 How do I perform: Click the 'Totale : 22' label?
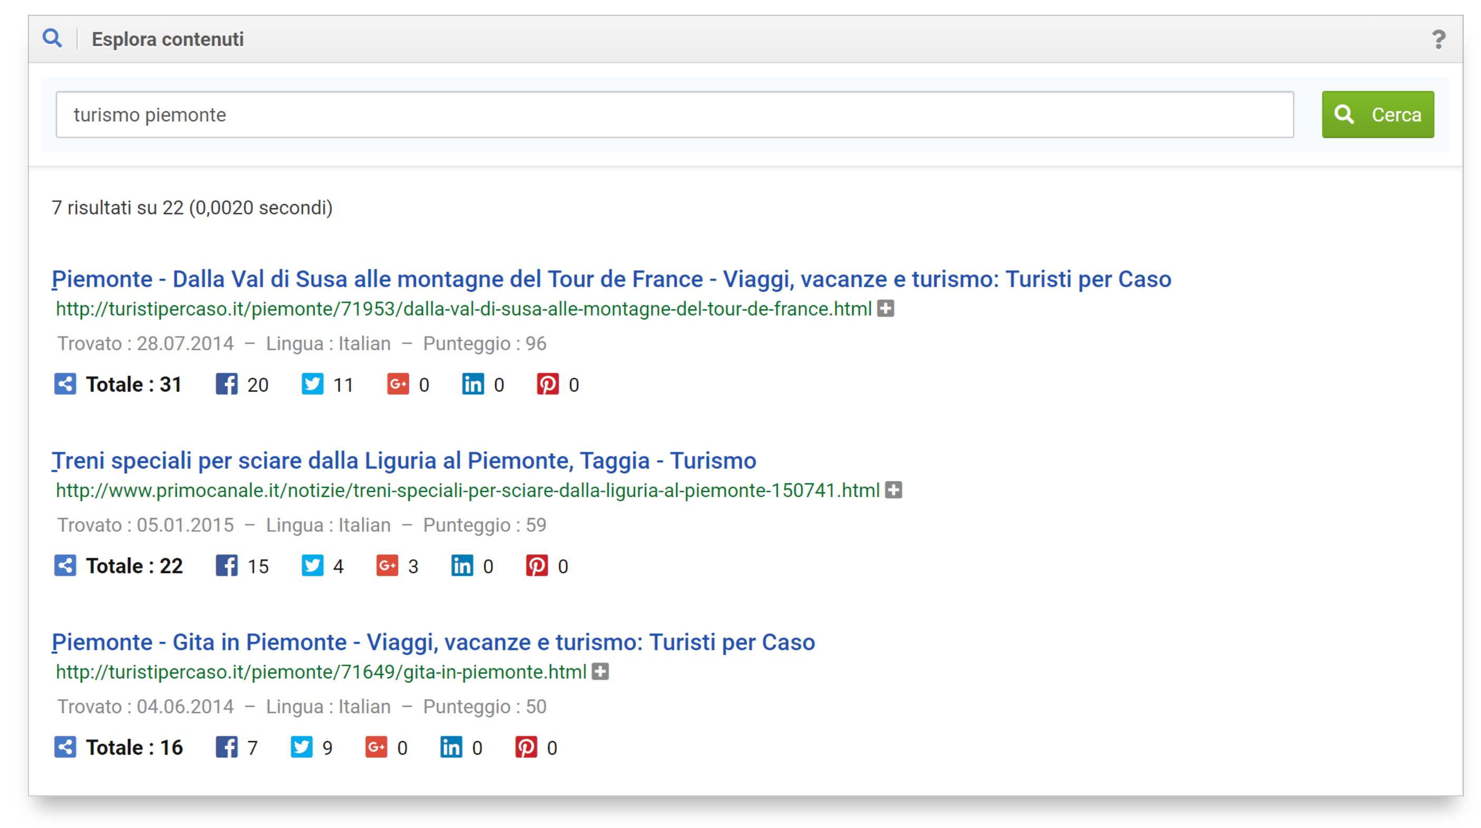pyautogui.click(x=134, y=566)
